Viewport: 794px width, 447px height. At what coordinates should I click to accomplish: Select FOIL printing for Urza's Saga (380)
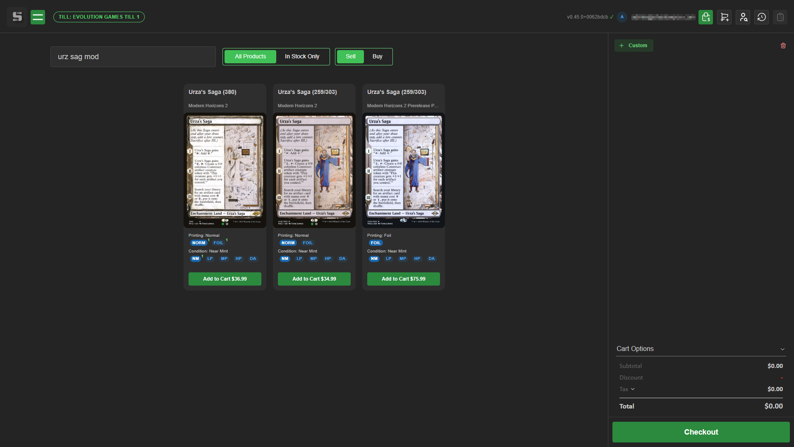pyautogui.click(x=218, y=243)
